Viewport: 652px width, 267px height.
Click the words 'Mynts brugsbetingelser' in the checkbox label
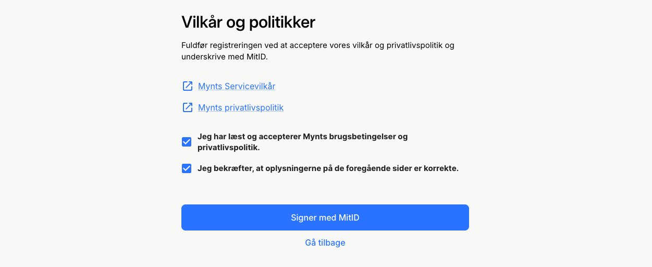tap(349, 137)
